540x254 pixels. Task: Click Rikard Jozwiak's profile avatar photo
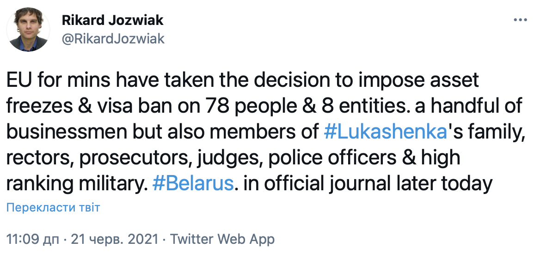pyautogui.click(x=28, y=30)
